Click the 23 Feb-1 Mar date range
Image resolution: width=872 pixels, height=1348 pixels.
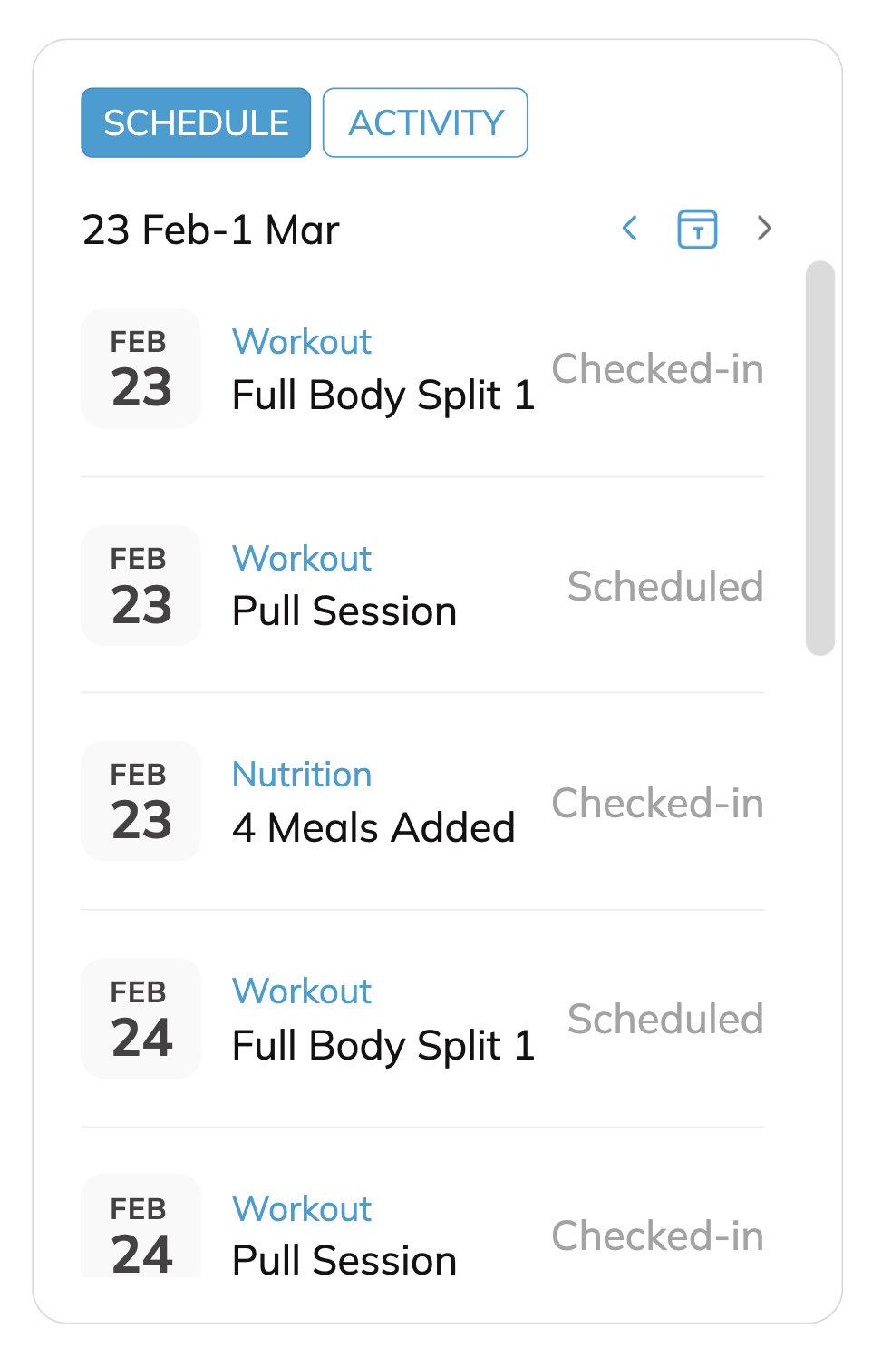tap(210, 230)
